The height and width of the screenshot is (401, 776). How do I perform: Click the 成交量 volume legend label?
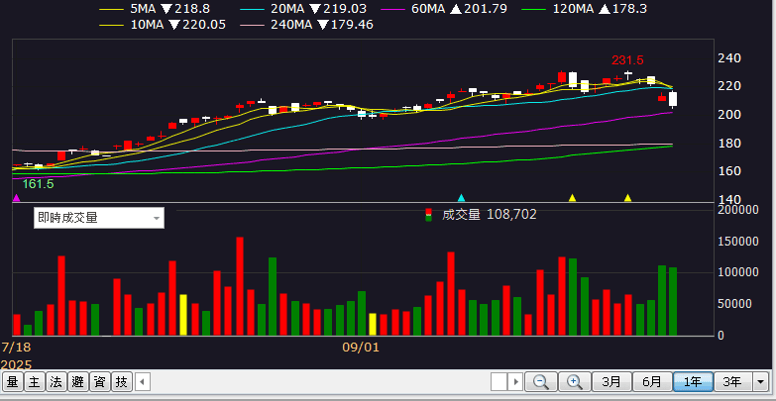point(460,214)
